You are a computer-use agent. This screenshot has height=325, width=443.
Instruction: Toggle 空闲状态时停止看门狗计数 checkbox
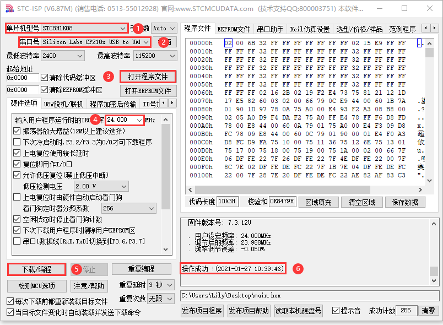[x=17, y=219]
